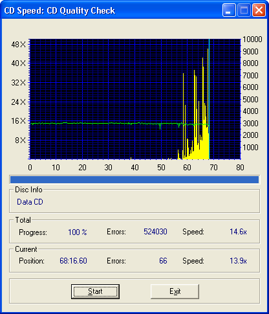Click the current speed value 13.9x
Viewport: 269px width, 314px height.
pos(238,261)
